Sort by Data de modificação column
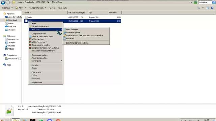This screenshot has width=216, height=121. tap(78, 13)
